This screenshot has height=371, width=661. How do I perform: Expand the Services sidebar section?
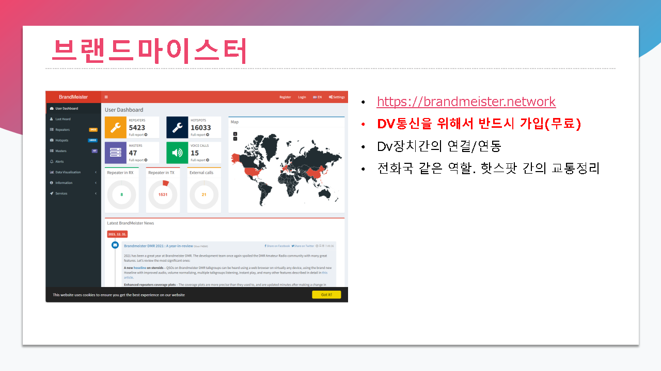pos(61,193)
